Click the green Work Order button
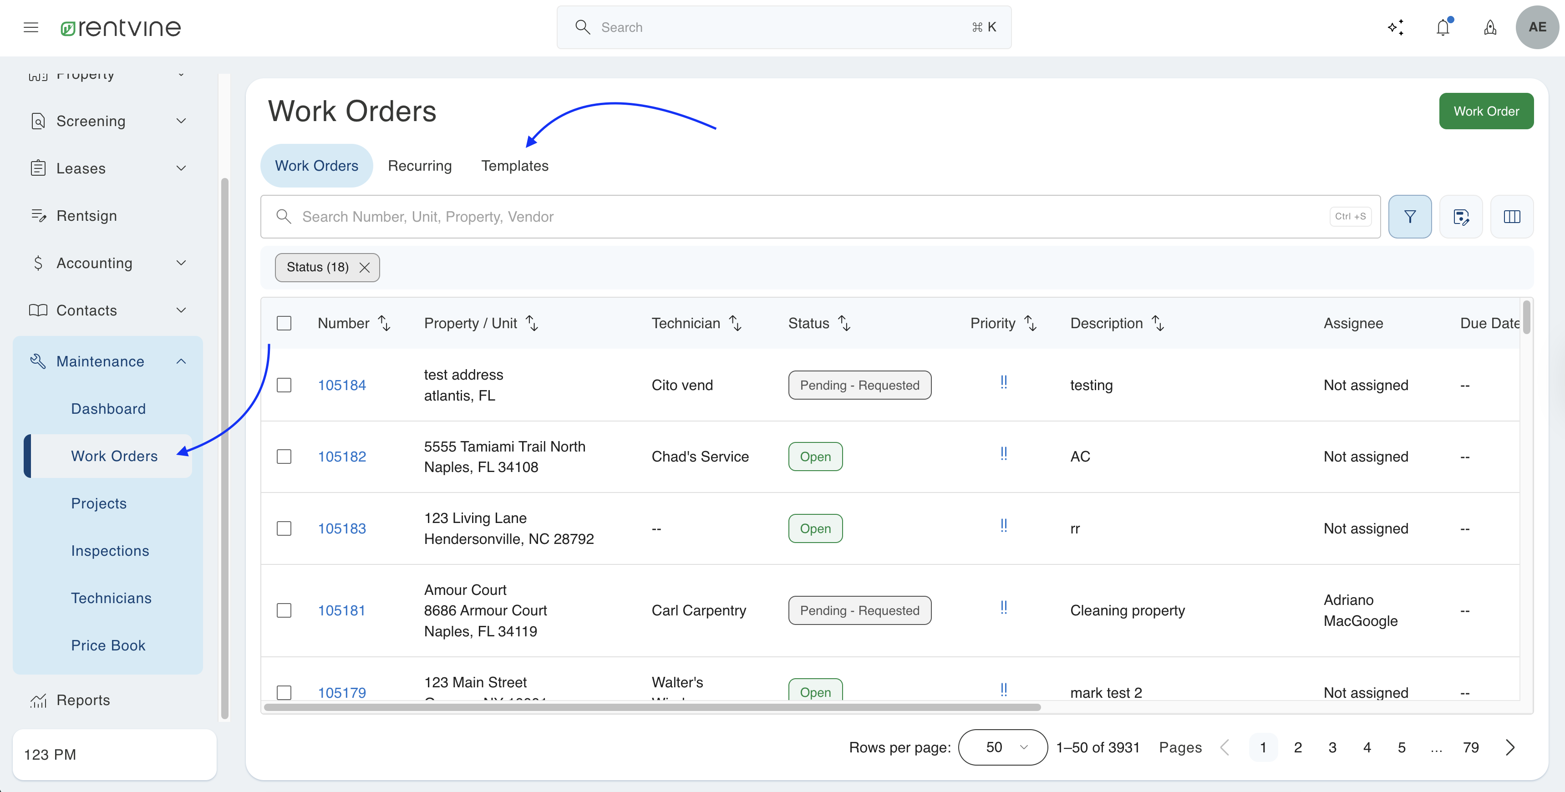Screen dimensions: 1565x792 (x=1485, y=111)
